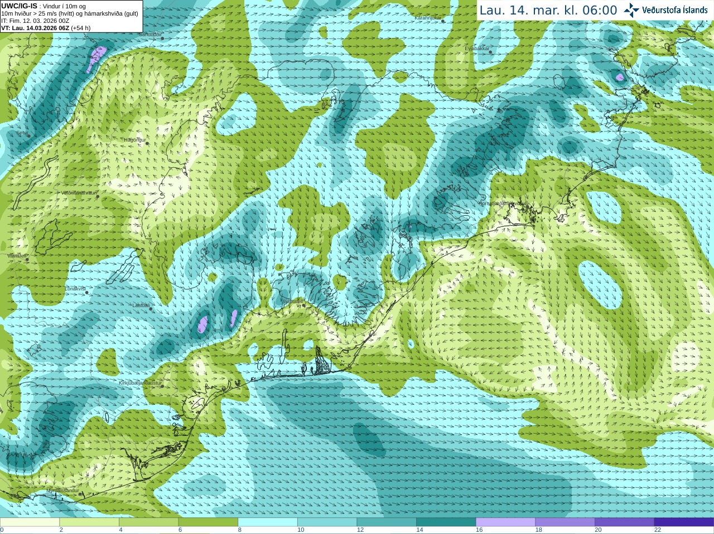This screenshot has height=534, width=714.
Task: Click the Veðurstofa Íslands logo emblem
Action: 631,10
